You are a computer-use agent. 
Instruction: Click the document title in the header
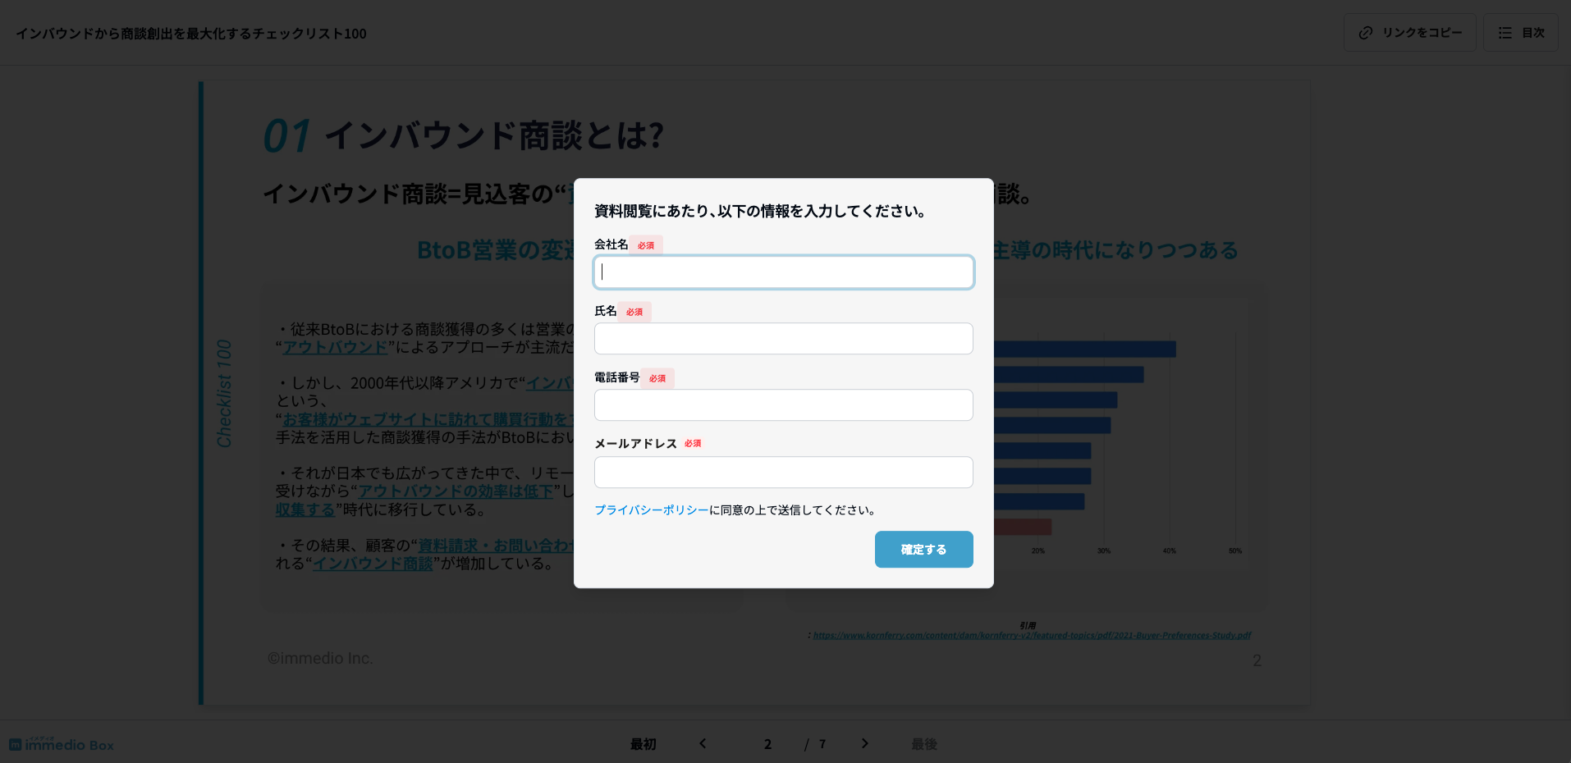coord(191,34)
